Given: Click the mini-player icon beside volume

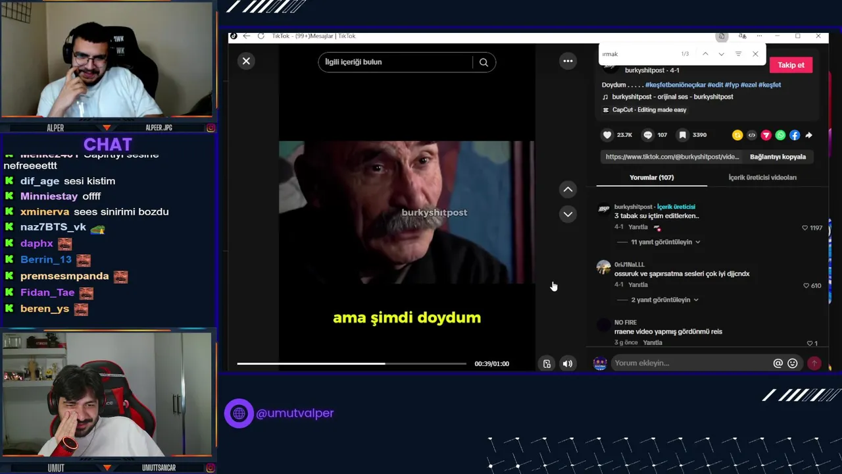Looking at the screenshot, I should pos(547,363).
